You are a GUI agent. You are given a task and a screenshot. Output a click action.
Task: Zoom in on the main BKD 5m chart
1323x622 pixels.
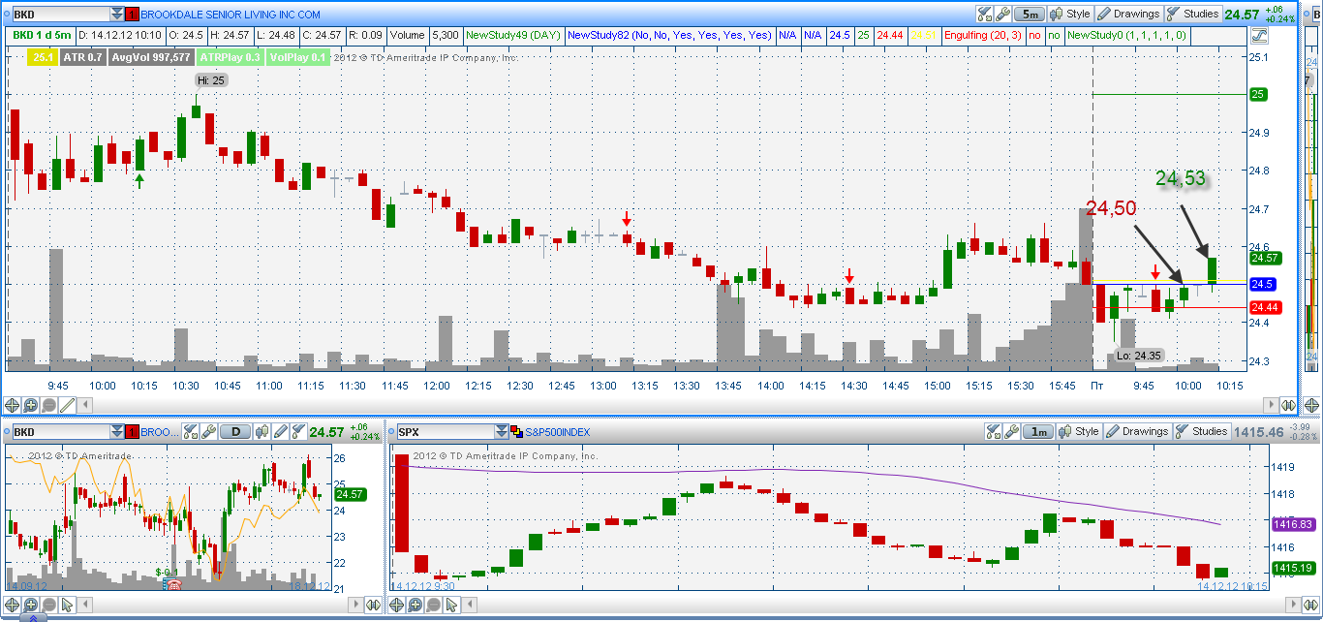click(31, 405)
